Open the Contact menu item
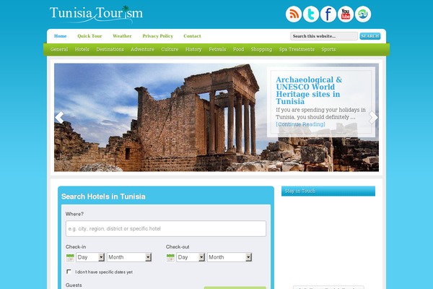Image resolution: width=433 pixels, height=289 pixels. (x=192, y=36)
